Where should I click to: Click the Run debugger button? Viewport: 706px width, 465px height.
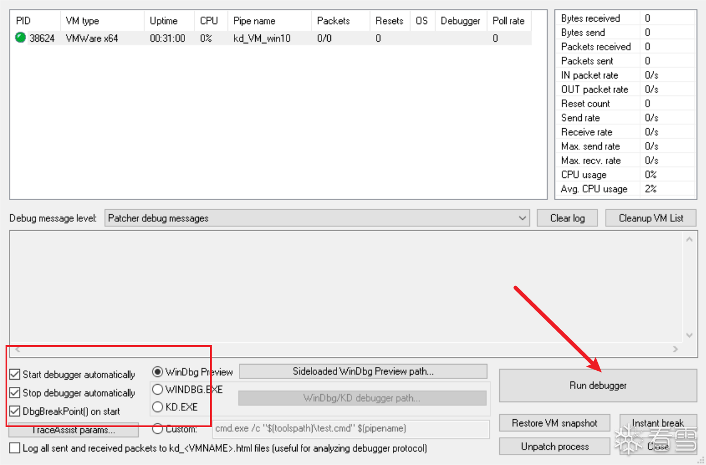[x=597, y=385]
